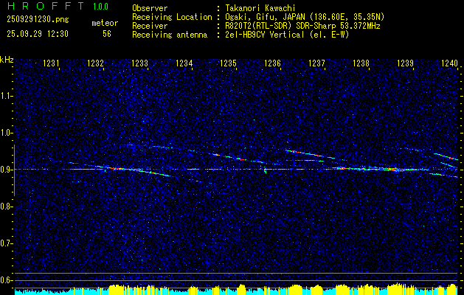Click the 0.7 kHz axis label
464x295 pixels.
click(5, 243)
